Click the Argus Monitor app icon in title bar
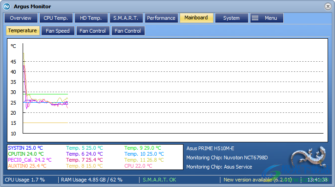Screen dimensions: 335x187 click(x=7, y=6)
